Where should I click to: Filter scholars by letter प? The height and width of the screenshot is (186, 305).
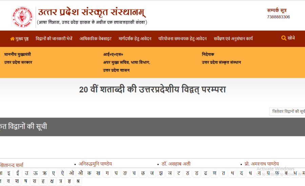(x=268, y=173)
